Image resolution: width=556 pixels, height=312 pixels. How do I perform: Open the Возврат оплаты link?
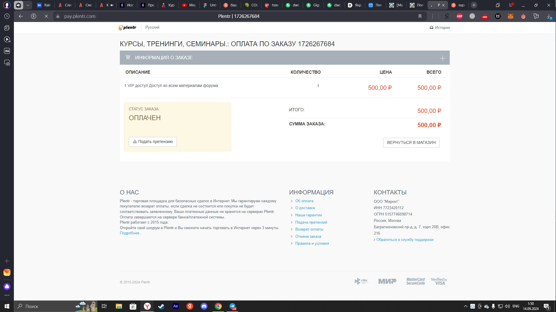click(x=309, y=229)
